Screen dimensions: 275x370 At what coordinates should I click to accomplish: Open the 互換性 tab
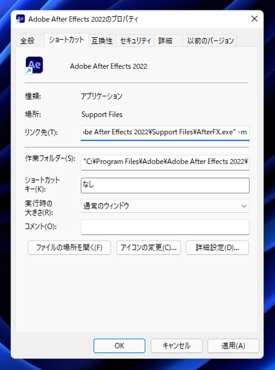point(102,41)
